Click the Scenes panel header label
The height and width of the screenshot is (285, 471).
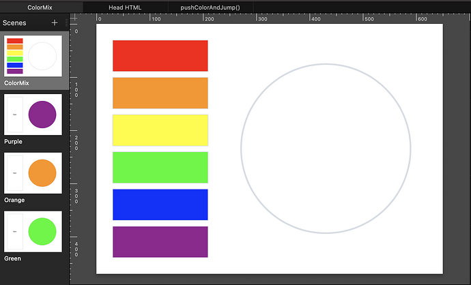[17, 22]
